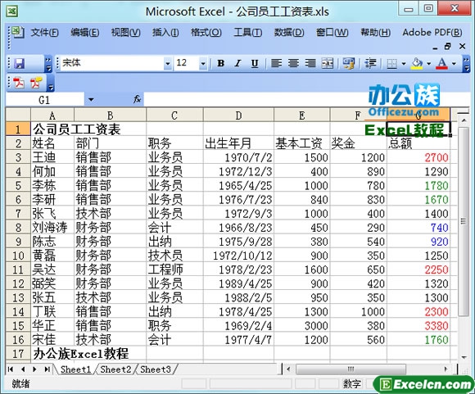The width and height of the screenshot is (475, 394).
Task: Toggle Italic formatting
Action: pyautogui.click(x=237, y=63)
